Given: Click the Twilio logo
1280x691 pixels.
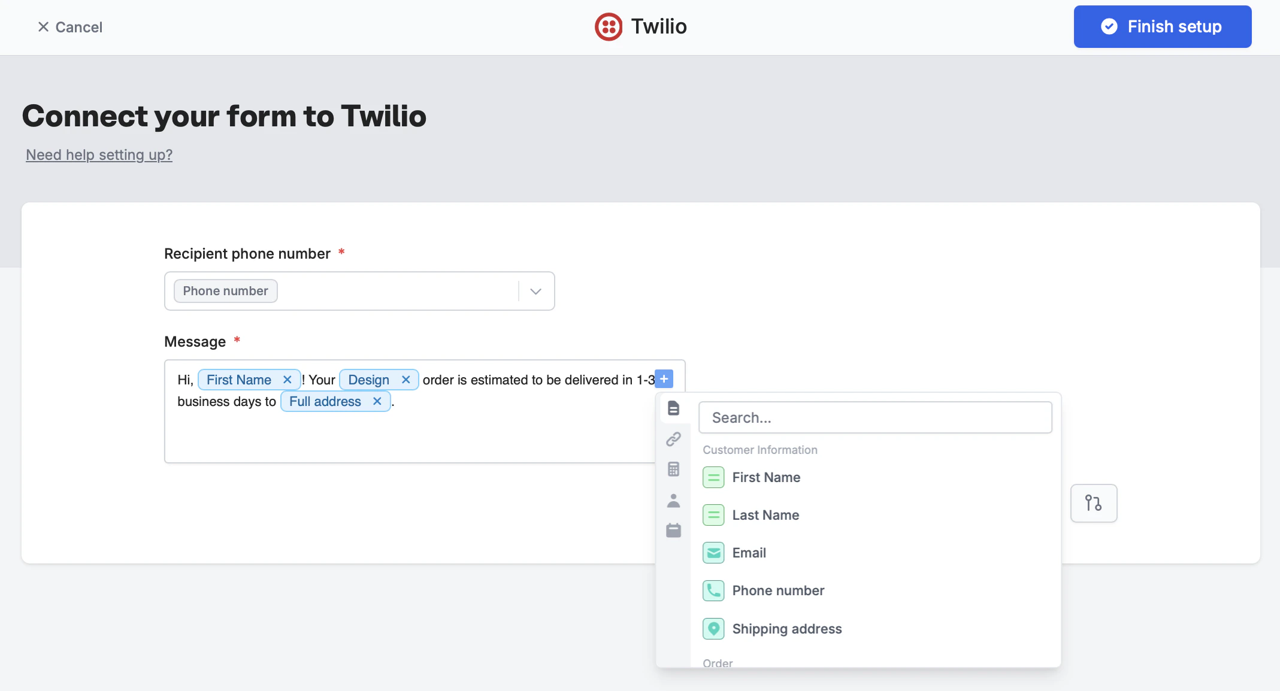Looking at the screenshot, I should point(609,26).
